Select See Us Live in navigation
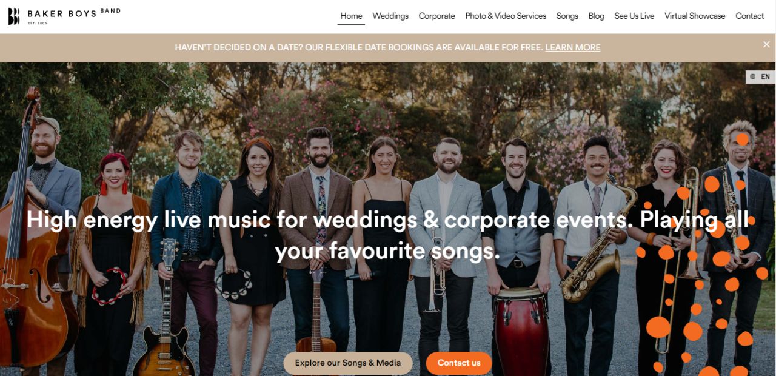Screen dimensions: 776x376 click(634, 16)
